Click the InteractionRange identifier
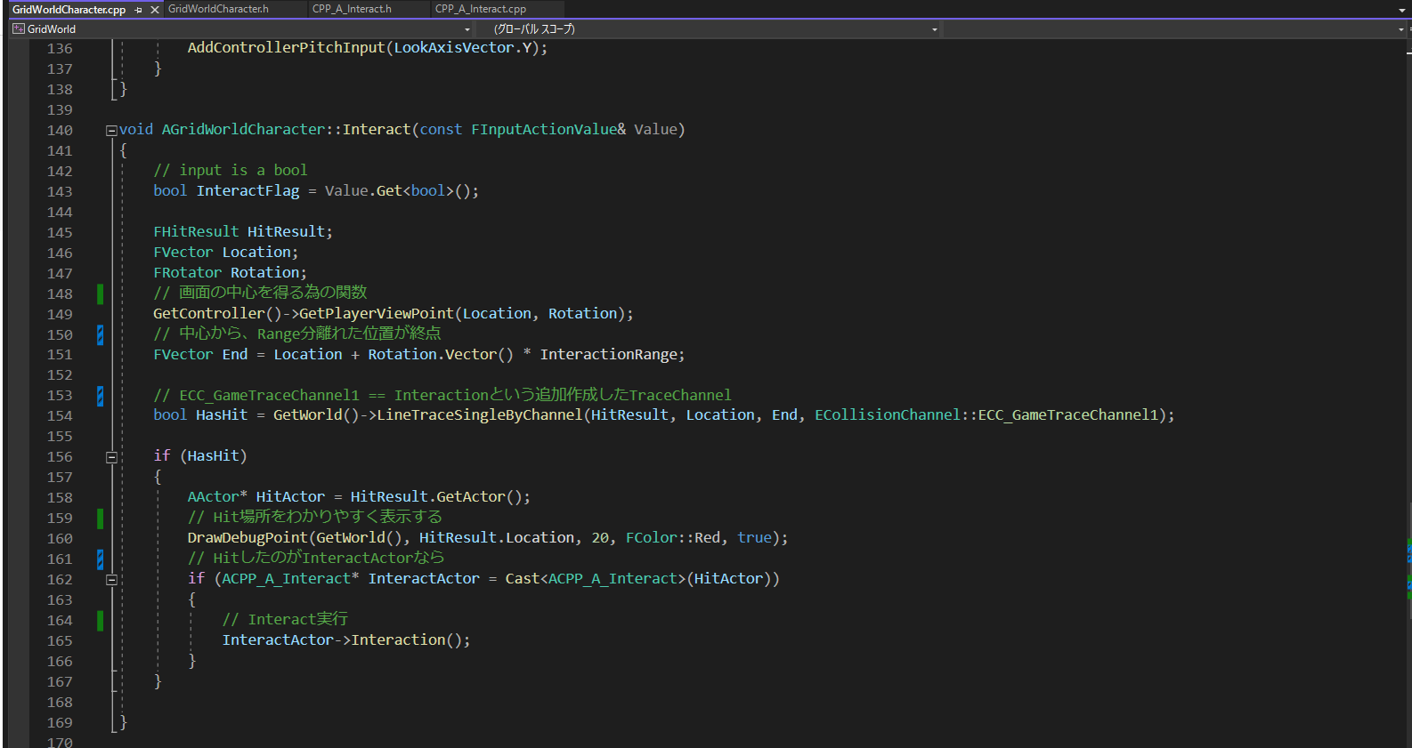 608,354
